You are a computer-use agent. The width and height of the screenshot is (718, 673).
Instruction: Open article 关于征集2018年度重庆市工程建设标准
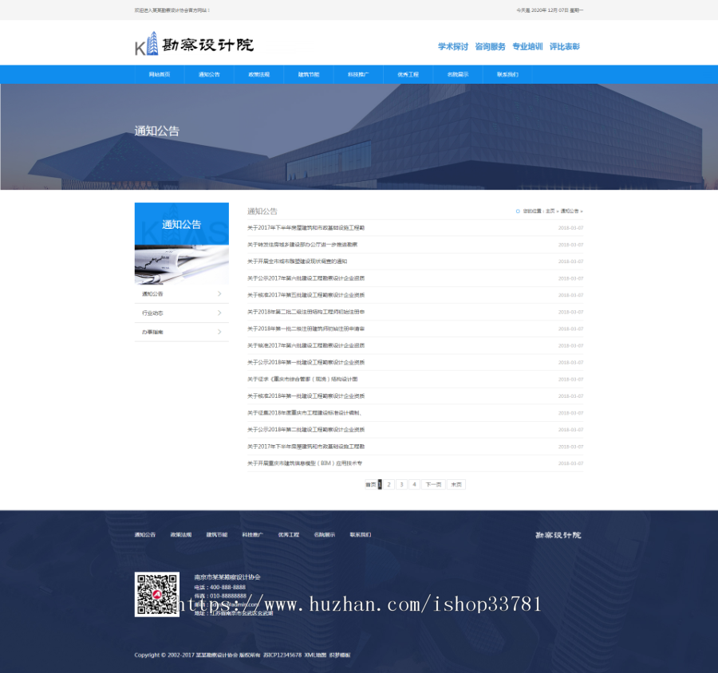click(305, 413)
